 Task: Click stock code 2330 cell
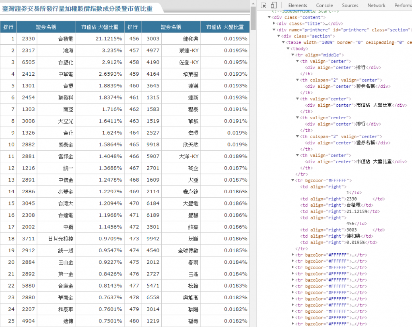tap(27, 39)
